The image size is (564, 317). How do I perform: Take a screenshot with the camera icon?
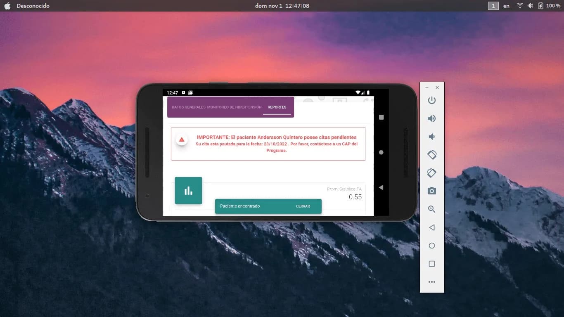(x=432, y=191)
